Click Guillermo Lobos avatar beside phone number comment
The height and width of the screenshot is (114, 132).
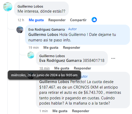[31, 55]
